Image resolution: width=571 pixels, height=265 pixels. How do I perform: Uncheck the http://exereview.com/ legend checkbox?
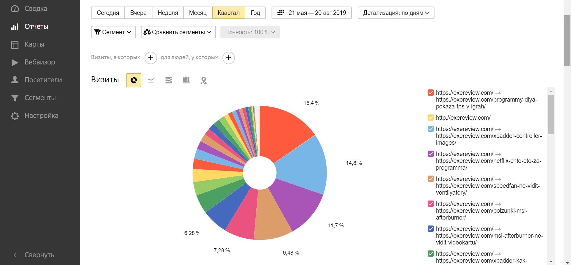(431, 118)
